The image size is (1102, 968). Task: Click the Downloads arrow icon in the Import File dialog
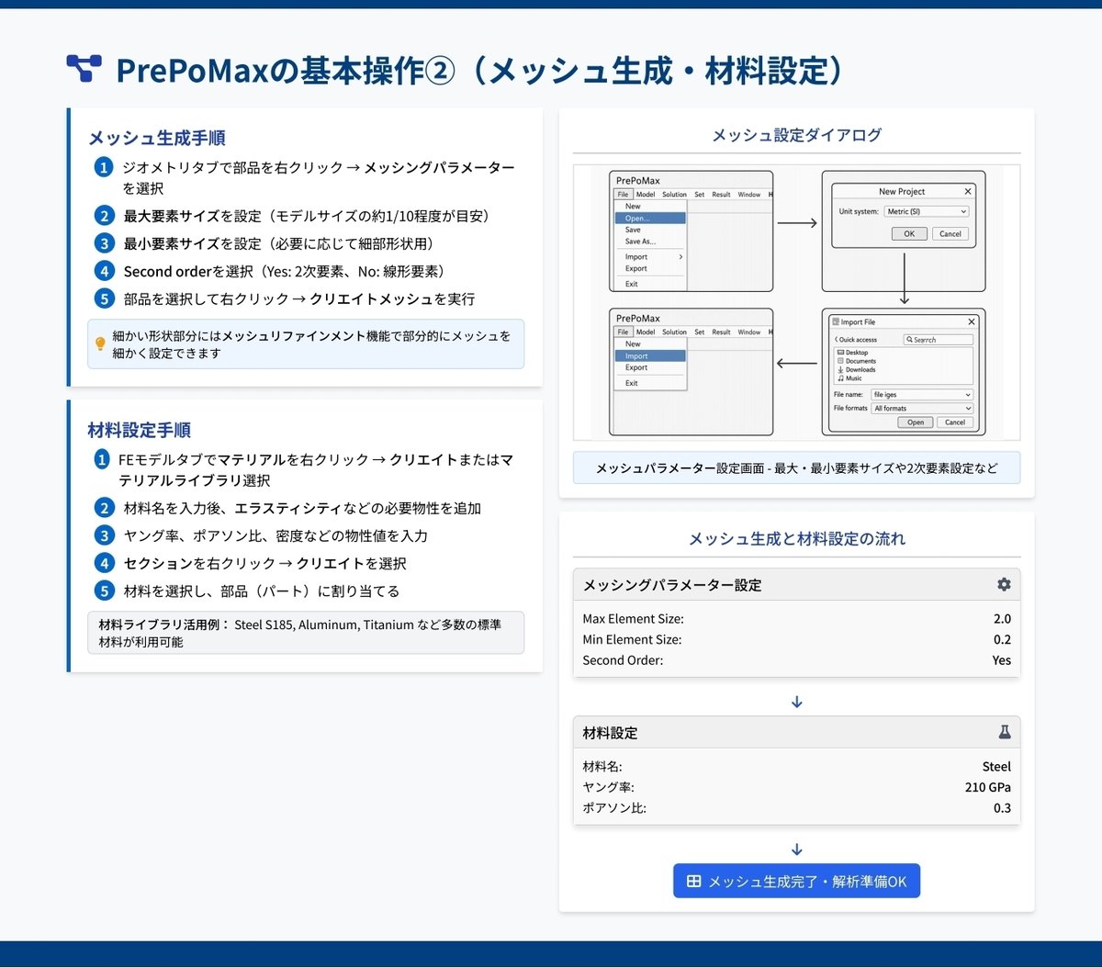(x=840, y=370)
